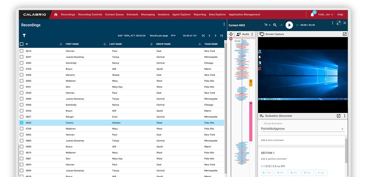Image resolution: width=366 pixels, height=177 pixels.
Task: Play the contact 4853 recording
Action: tap(289, 25)
